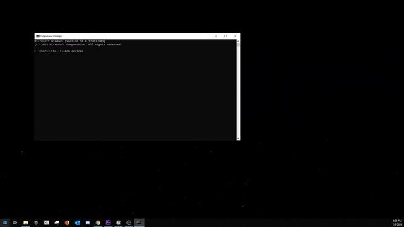
Task: Click the Command Prompt scrollbar up arrow
Action: coord(238,41)
